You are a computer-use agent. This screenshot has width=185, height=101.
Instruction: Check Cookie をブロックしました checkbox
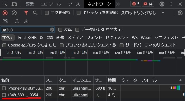click(x=4, y=45)
